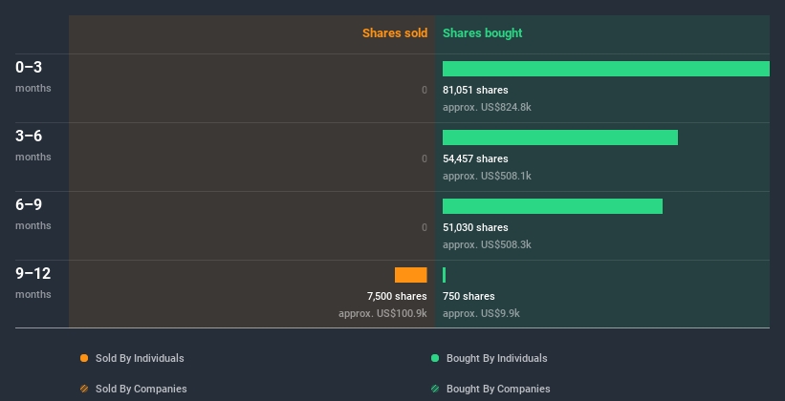Image resolution: width=785 pixels, height=401 pixels.
Task: Click the approx. US$824.8k amount
Action: [x=487, y=107]
